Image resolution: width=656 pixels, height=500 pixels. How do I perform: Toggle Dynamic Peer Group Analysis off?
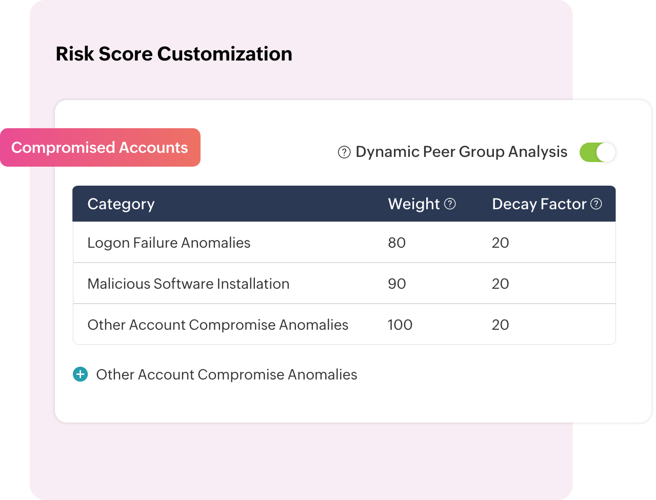click(597, 152)
